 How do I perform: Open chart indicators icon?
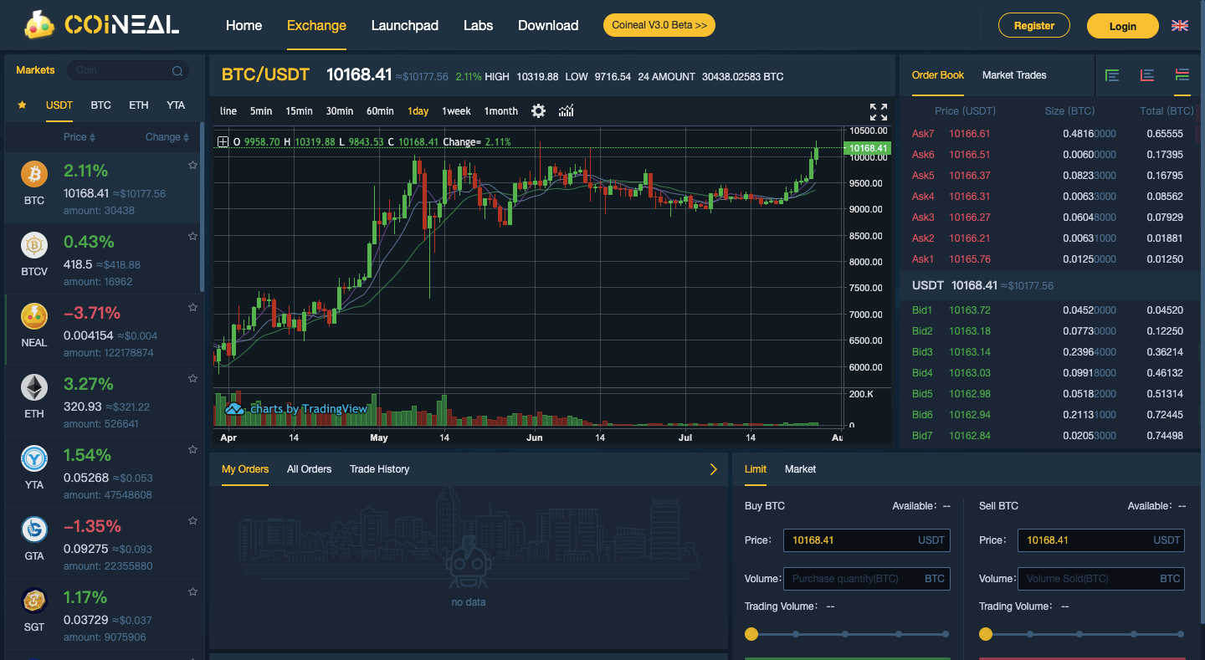pyautogui.click(x=567, y=111)
